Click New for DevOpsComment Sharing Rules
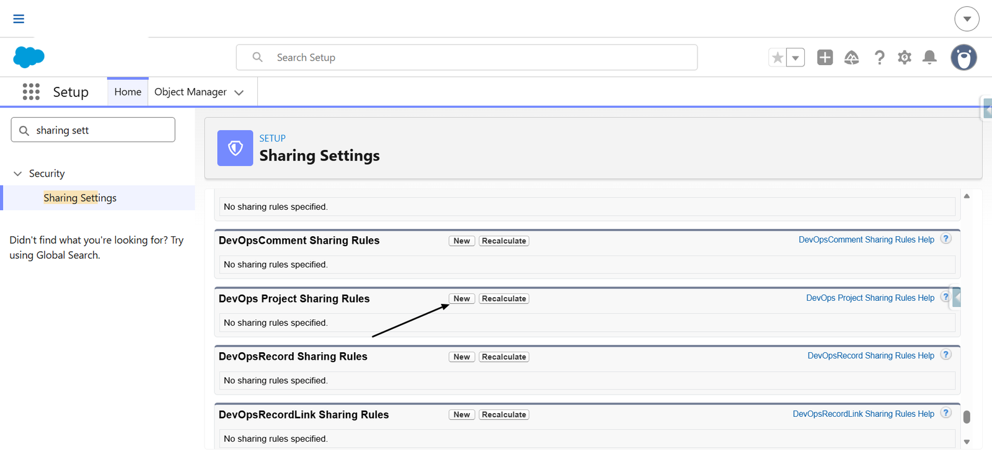Screen dimensions: 992x459 (x=462, y=241)
